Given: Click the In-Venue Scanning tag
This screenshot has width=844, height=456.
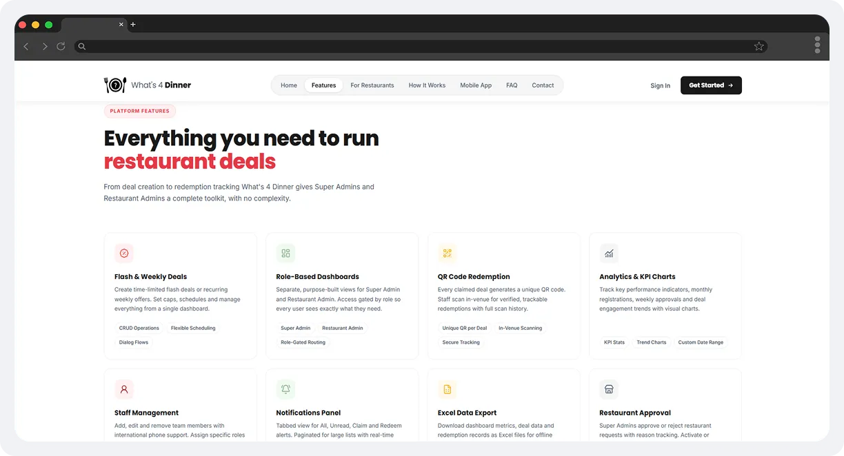Looking at the screenshot, I should click(x=521, y=328).
